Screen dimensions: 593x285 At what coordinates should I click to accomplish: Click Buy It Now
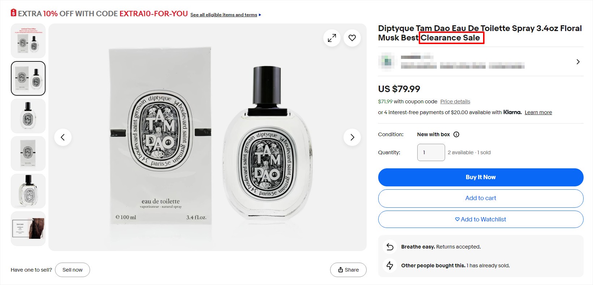(x=481, y=177)
